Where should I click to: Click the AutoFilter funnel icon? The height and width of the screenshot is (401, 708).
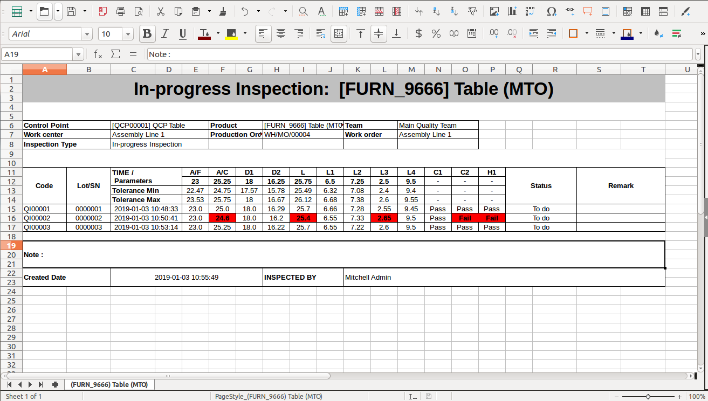(x=472, y=11)
